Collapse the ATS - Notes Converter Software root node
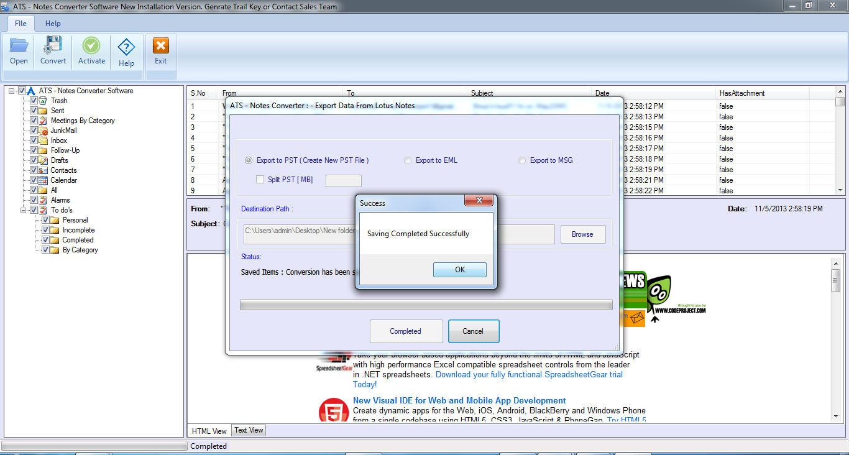 (x=12, y=91)
